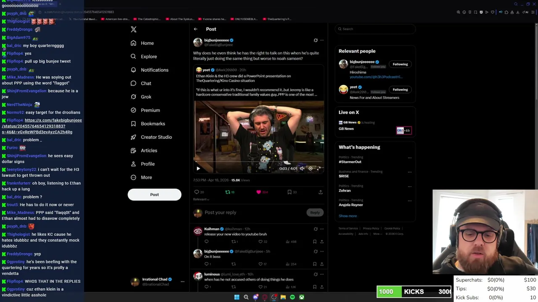Open Discord from the taskbar
This screenshot has width=538, height=302.
[256, 297]
